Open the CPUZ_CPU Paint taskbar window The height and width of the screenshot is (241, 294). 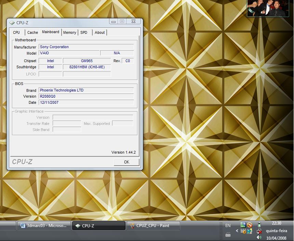pyautogui.click(x=153, y=226)
